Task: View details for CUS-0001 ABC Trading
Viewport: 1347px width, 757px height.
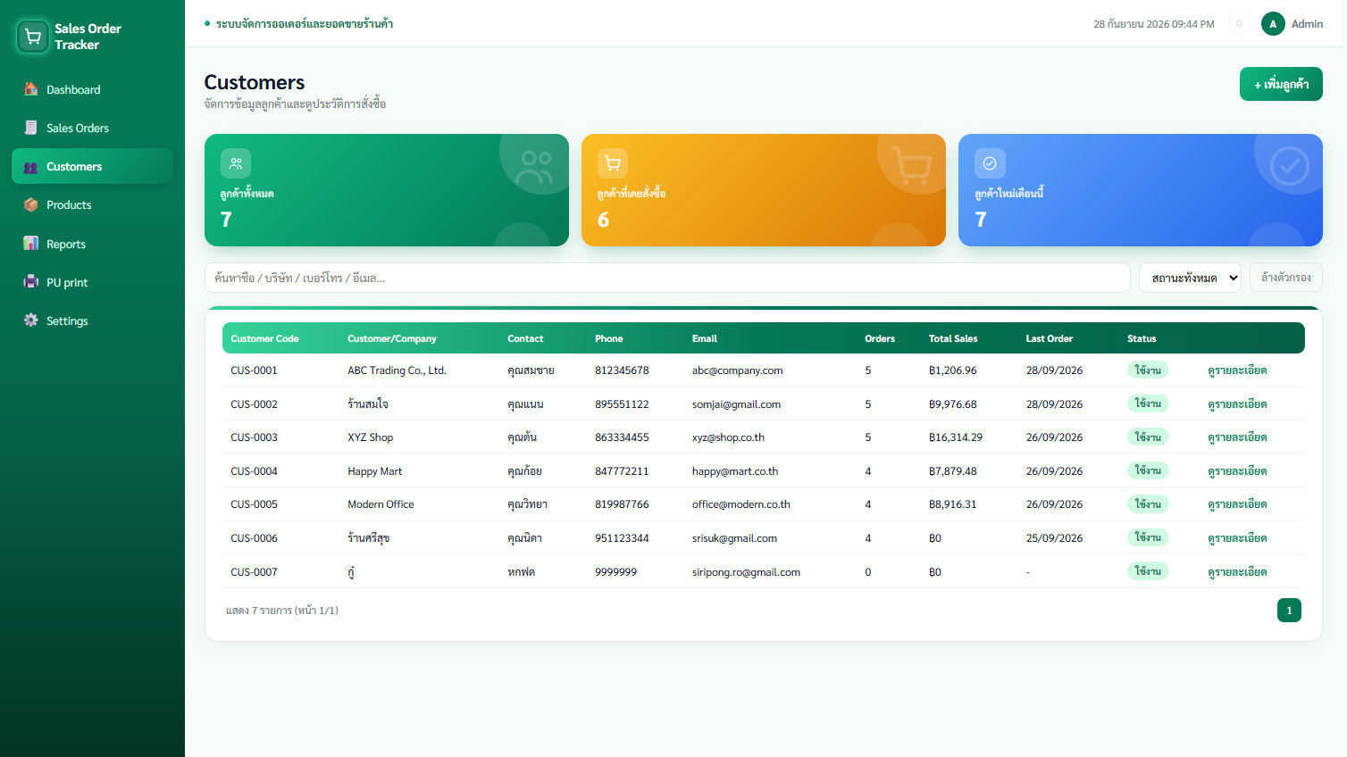Action: click(1237, 370)
